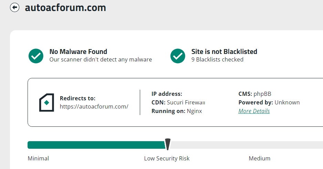The height and width of the screenshot is (169, 323).
Task: Click the No Malware Found heading
Action: [x=78, y=52]
